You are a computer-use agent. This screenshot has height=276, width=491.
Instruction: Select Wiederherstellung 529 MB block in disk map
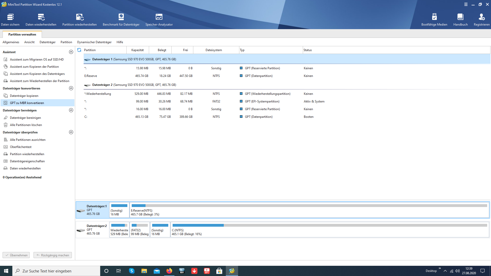(119, 229)
